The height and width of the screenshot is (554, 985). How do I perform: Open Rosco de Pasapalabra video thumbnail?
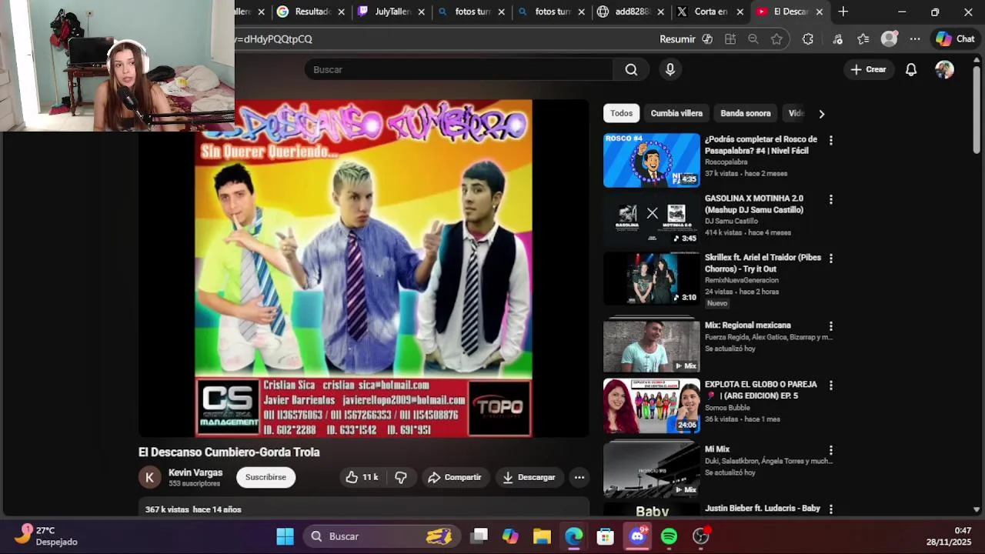point(652,160)
